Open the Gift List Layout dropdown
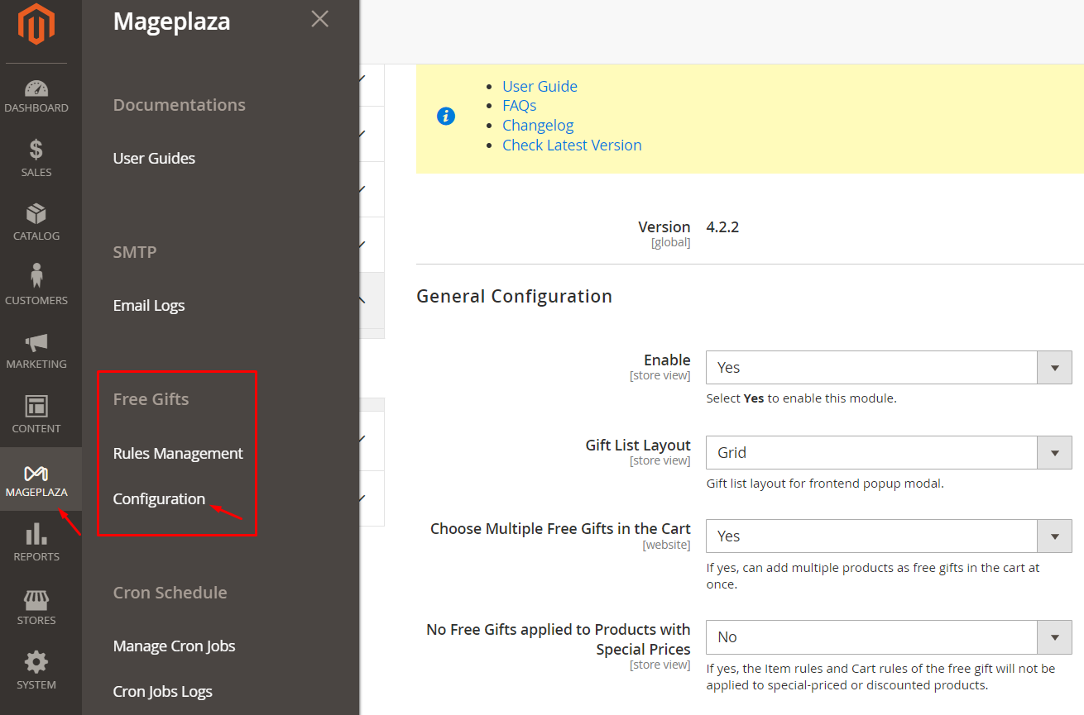The image size is (1084, 715). pyautogui.click(x=888, y=453)
